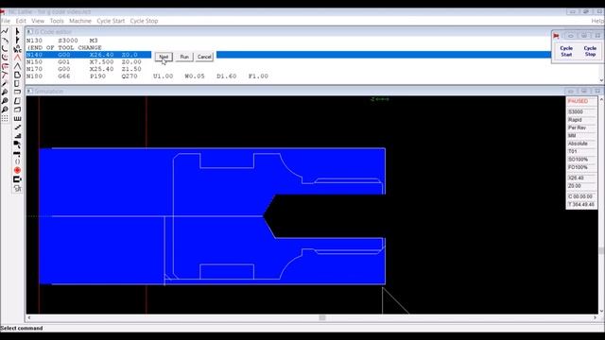Screen dimensions: 605x340
Task: Open the Help menu
Action: [x=597, y=21]
